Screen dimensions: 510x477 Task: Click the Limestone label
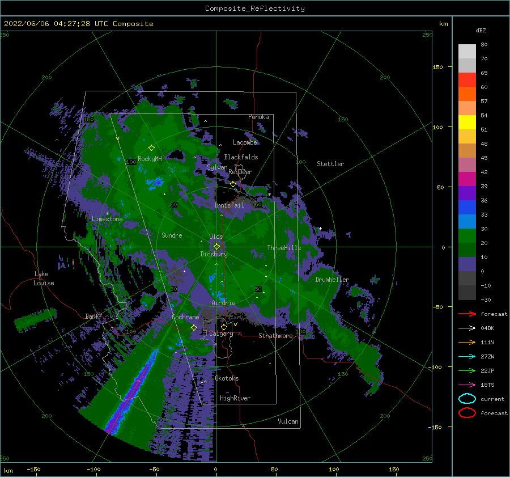click(107, 219)
